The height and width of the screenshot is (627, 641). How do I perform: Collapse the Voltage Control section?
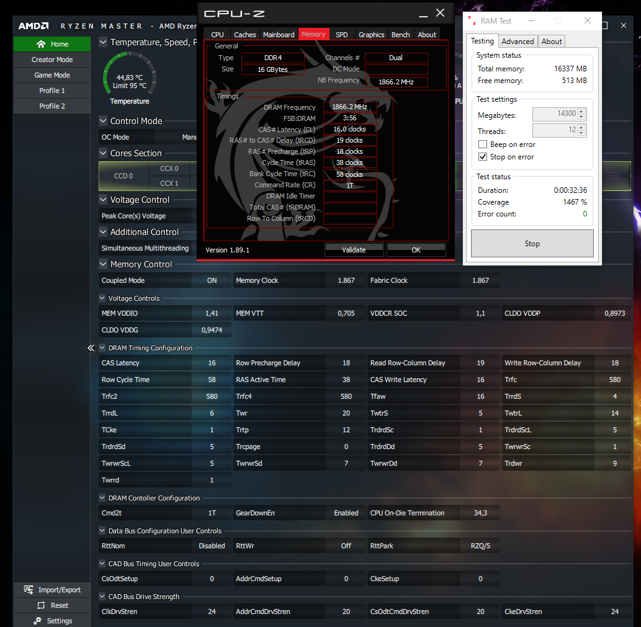point(103,199)
